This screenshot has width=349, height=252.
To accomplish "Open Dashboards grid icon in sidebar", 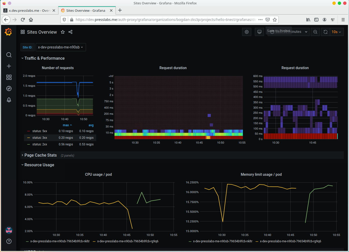I will [x=9, y=77].
